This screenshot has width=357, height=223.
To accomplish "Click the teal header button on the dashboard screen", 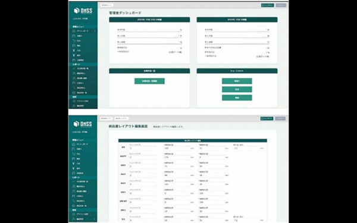I will 268,5.
